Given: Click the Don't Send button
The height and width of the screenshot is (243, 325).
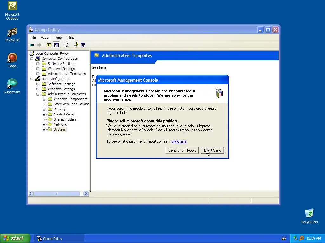Looking at the screenshot, I should pos(212,150).
